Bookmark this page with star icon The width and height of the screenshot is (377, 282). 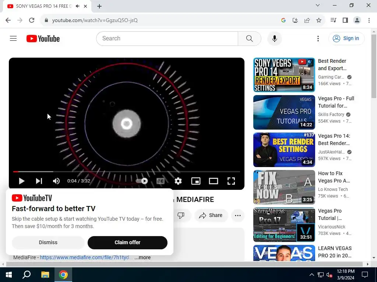[318, 20]
